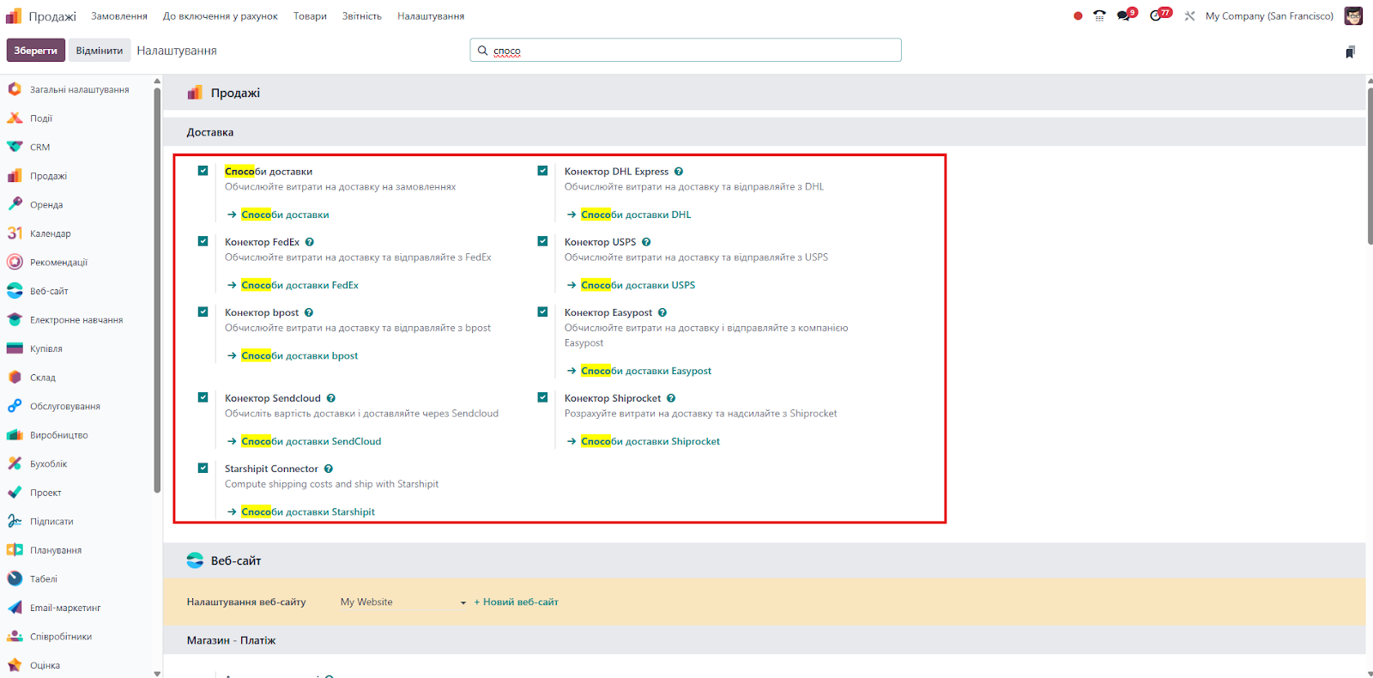Click the sidebar vertical scrollbar
This screenshot has width=1373, height=678.
click(x=157, y=290)
